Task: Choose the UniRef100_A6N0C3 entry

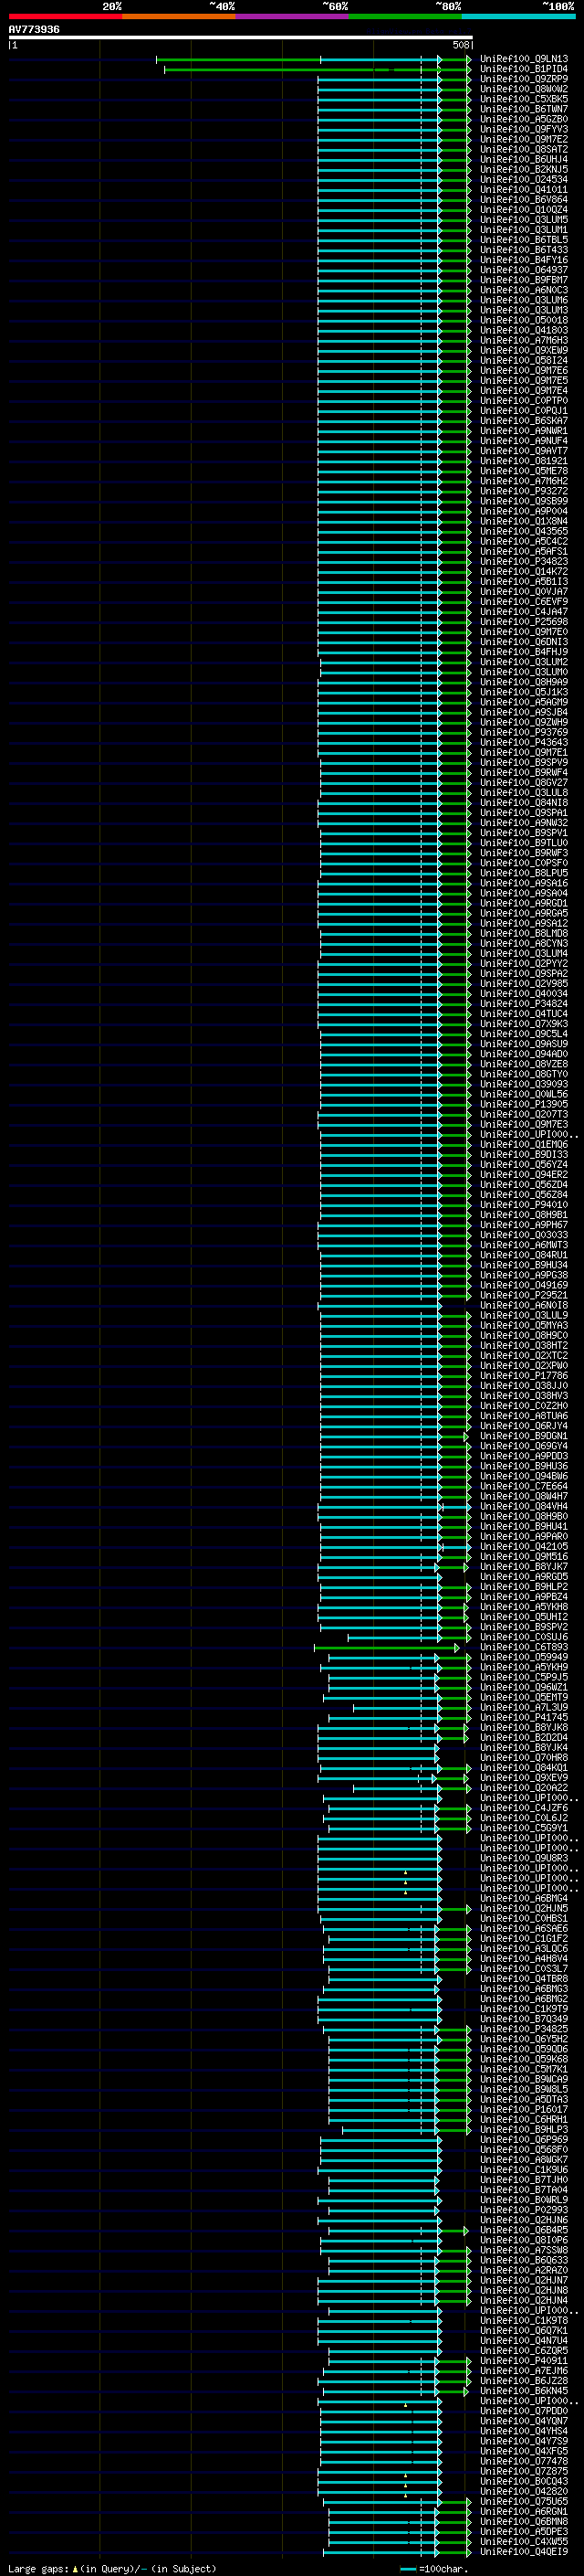Action: click(x=524, y=290)
